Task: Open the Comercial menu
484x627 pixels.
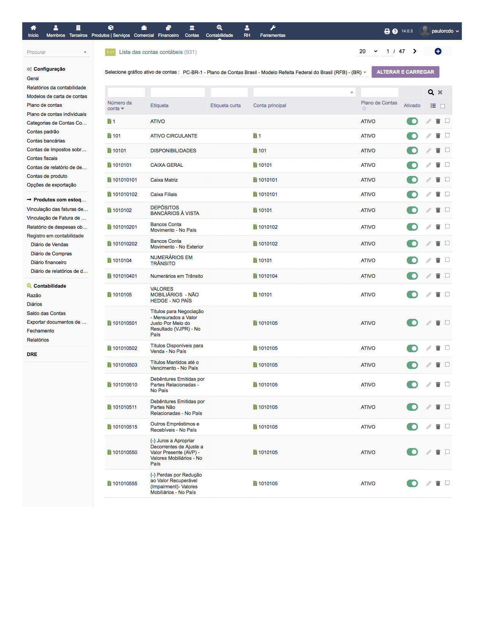Action: tap(144, 31)
